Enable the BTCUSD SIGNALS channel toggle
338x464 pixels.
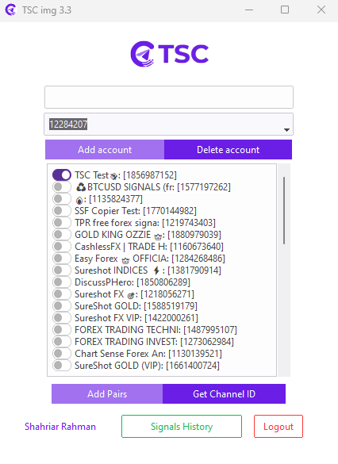(62, 186)
